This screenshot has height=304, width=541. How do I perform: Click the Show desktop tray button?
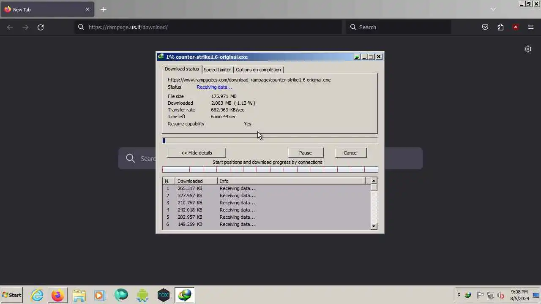tap(536, 295)
